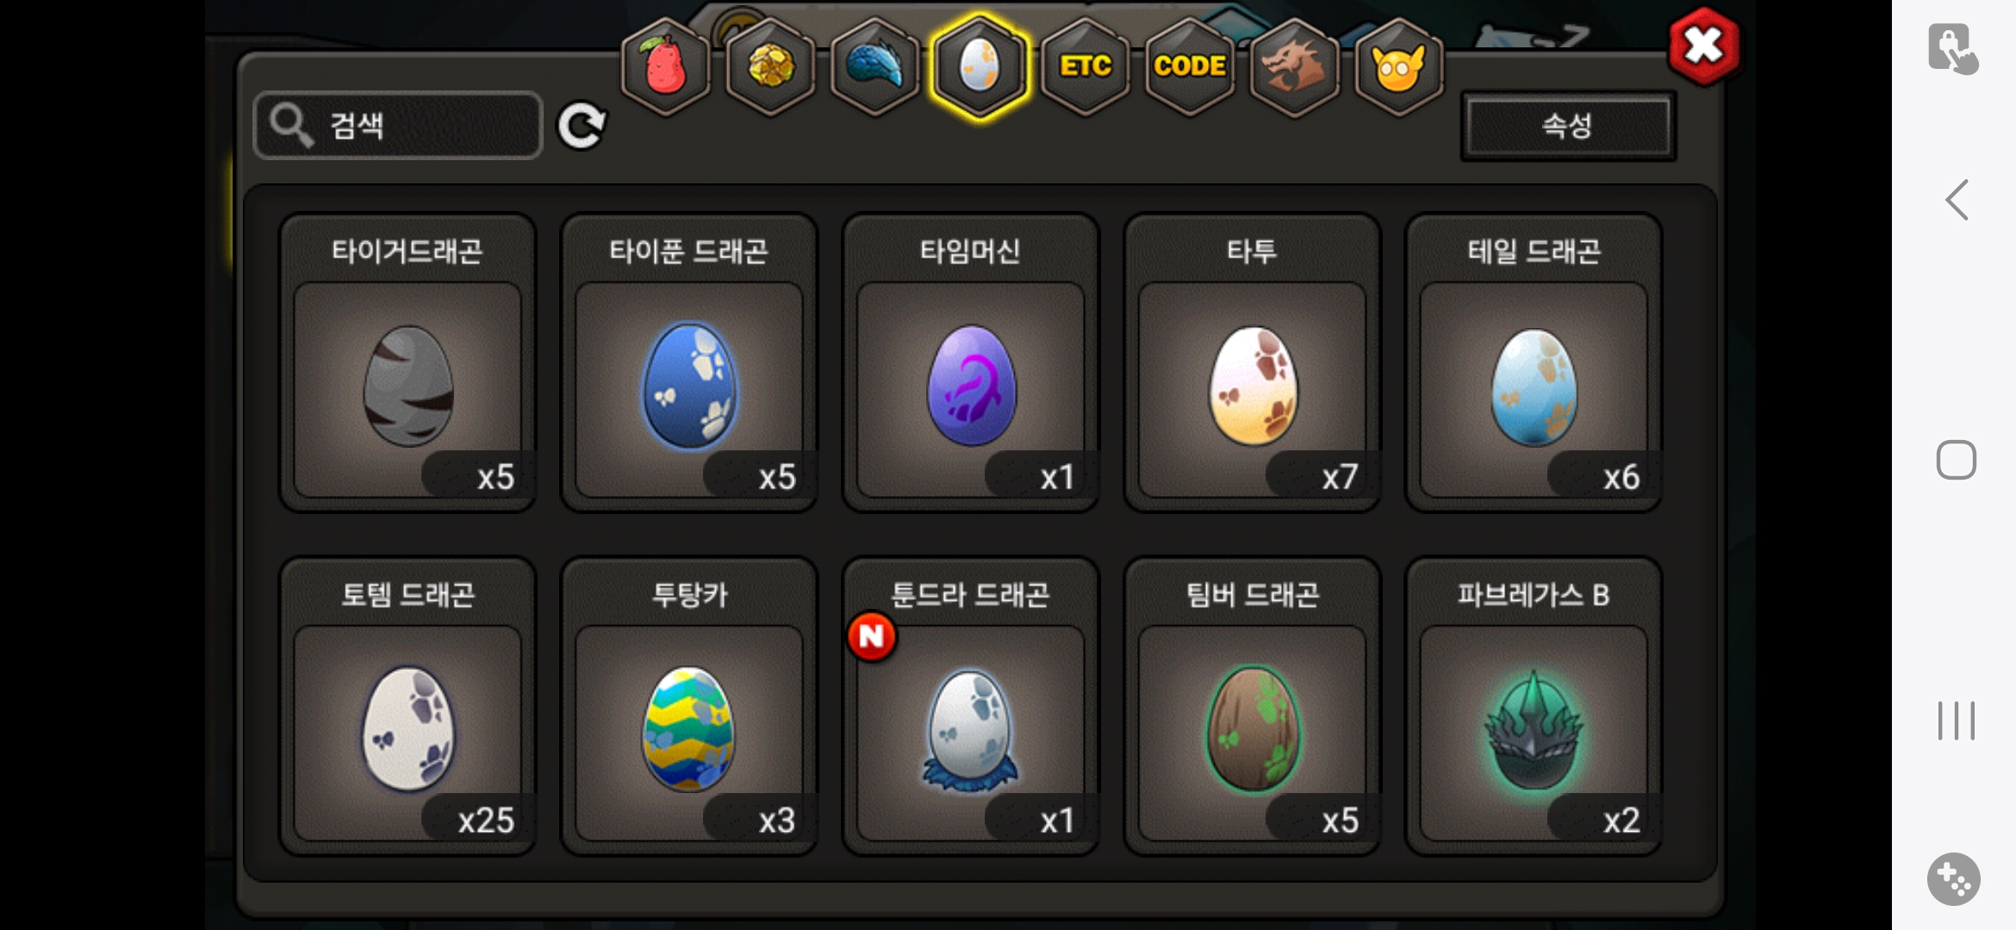The image size is (2016, 930).
Task: Select the 타이거드래곤 gray striped egg
Action: pyautogui.click(x=408, y=363)
